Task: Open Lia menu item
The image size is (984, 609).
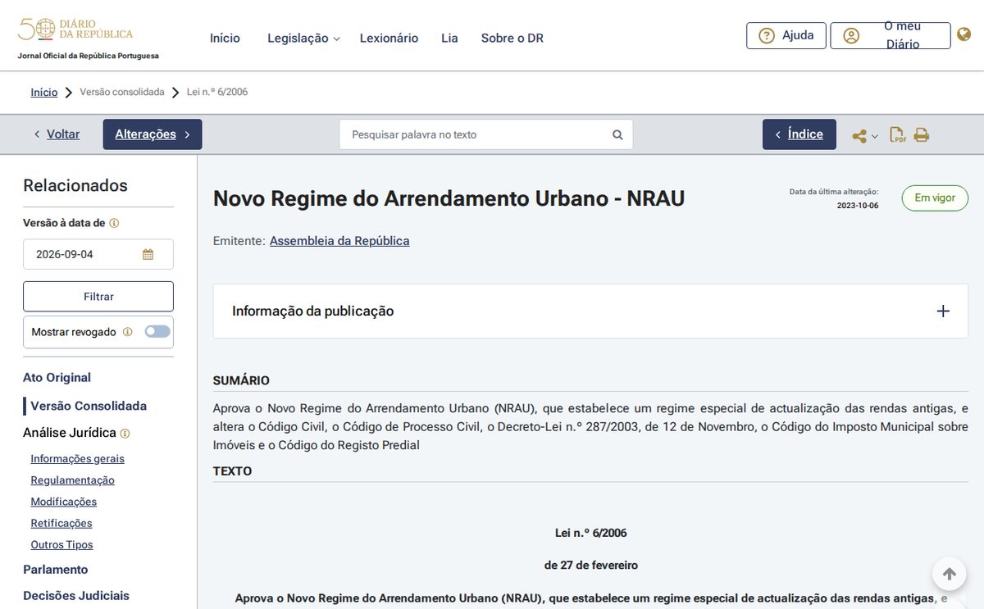Action: tap(449, 38)
